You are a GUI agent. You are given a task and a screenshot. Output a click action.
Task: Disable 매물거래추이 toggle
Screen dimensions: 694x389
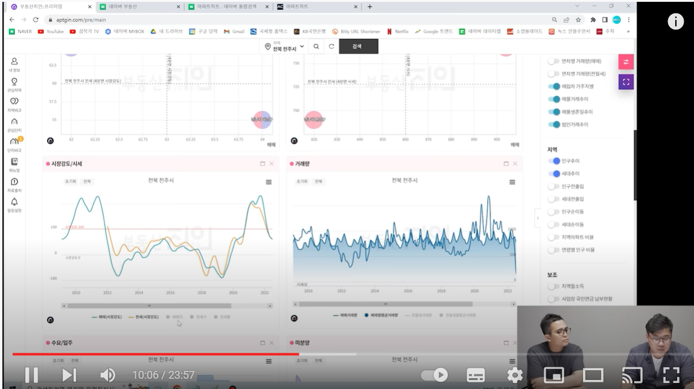(x=554, y=99)
